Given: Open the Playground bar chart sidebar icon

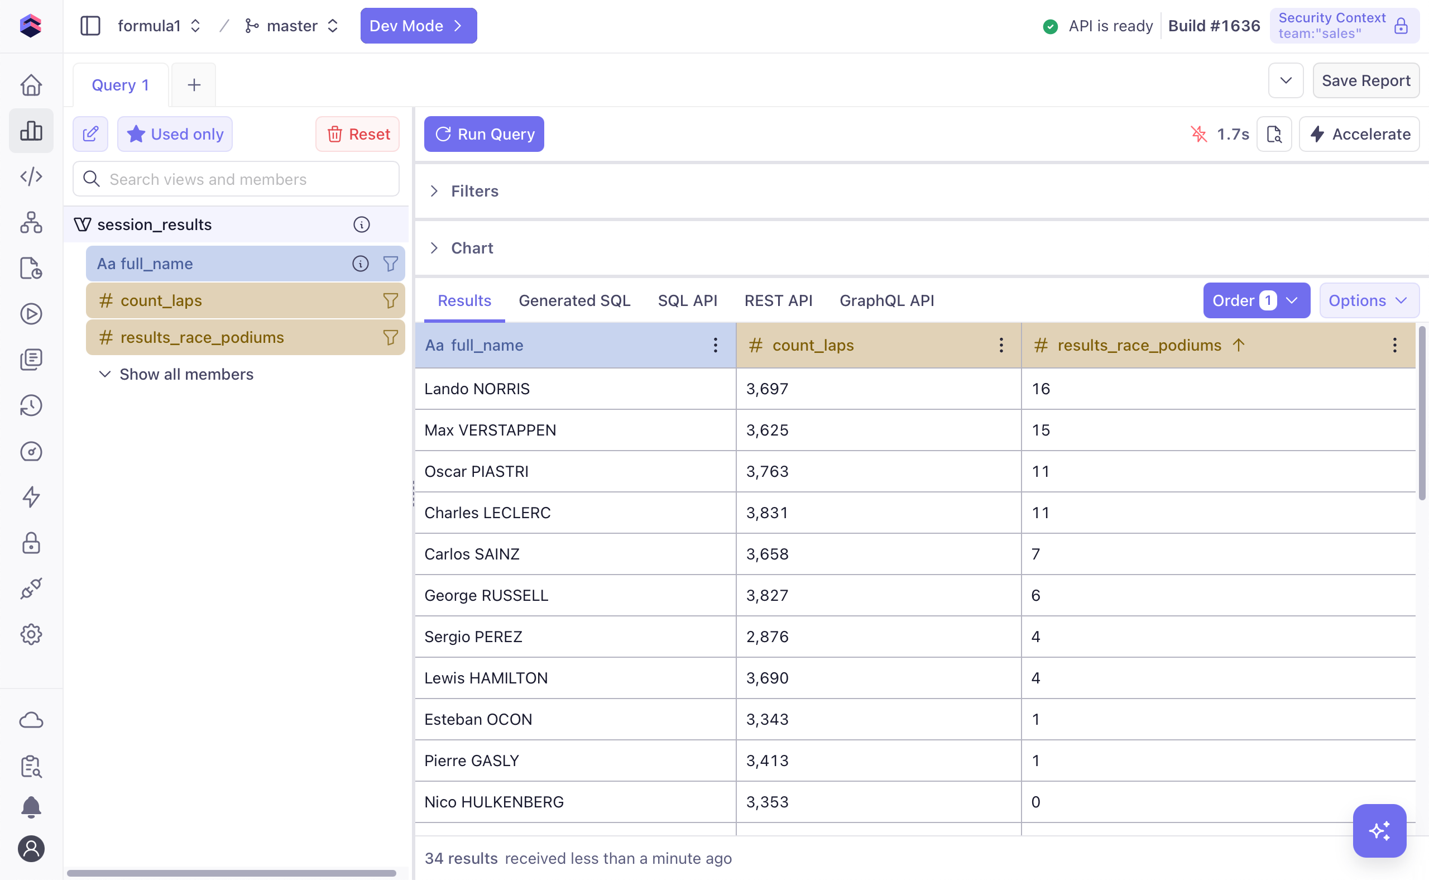Looking at the screenshot, I should click(x=31, y=131).
